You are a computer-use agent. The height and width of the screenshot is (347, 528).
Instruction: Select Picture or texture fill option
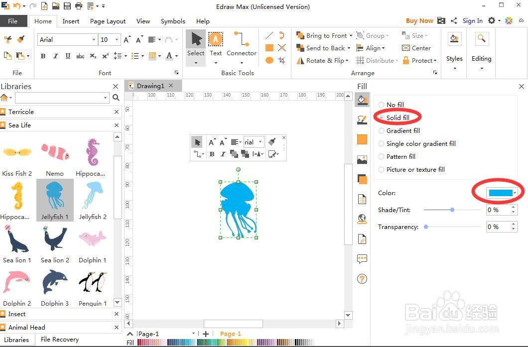(411, 170)
